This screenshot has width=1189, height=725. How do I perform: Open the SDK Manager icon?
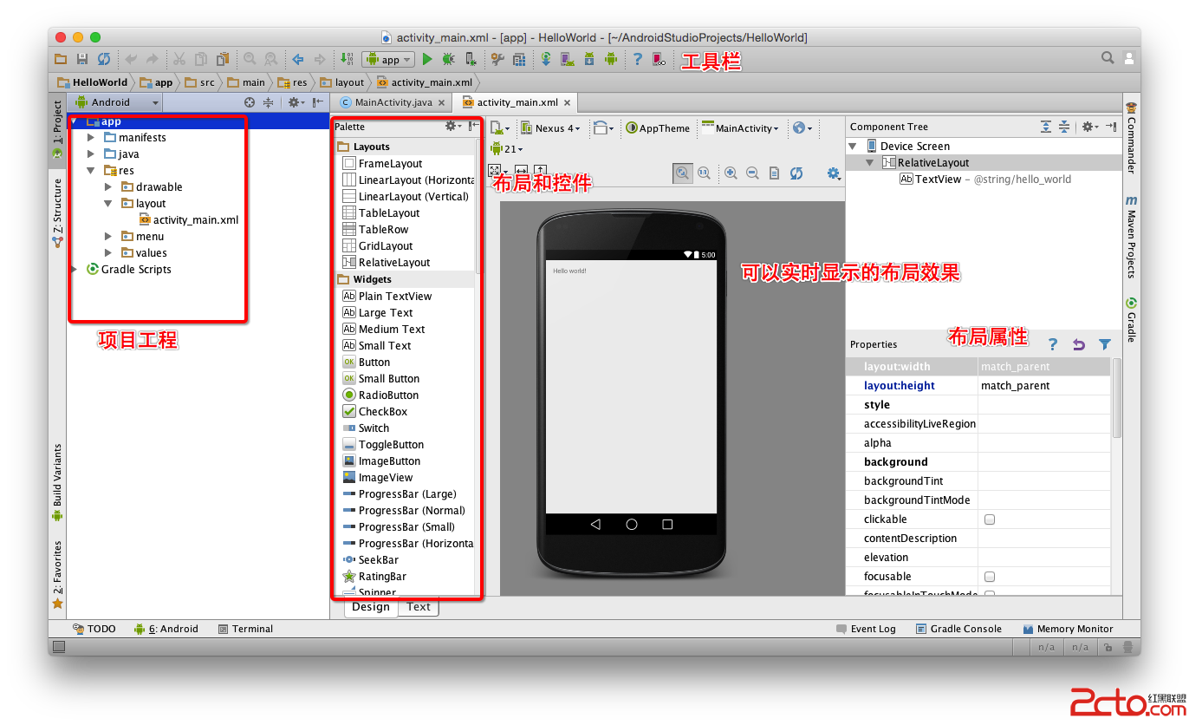point(589,59)
